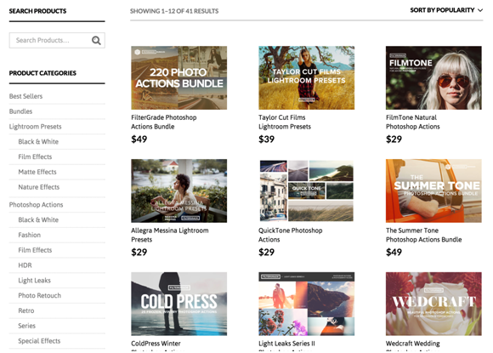Screen dimensions: 493x353
Task: Open the Allegra Messina presets thumbnail
Action: pyautogui.click(x=178, y=191)
